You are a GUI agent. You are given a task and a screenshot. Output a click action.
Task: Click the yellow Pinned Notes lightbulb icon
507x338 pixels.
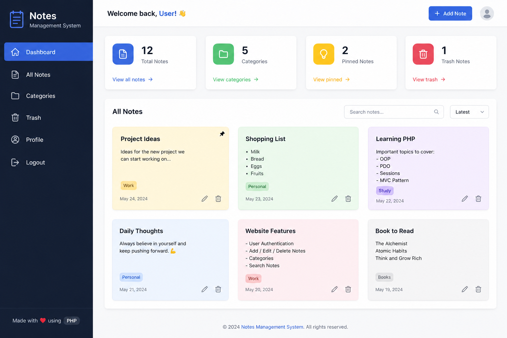click(324, 54)
